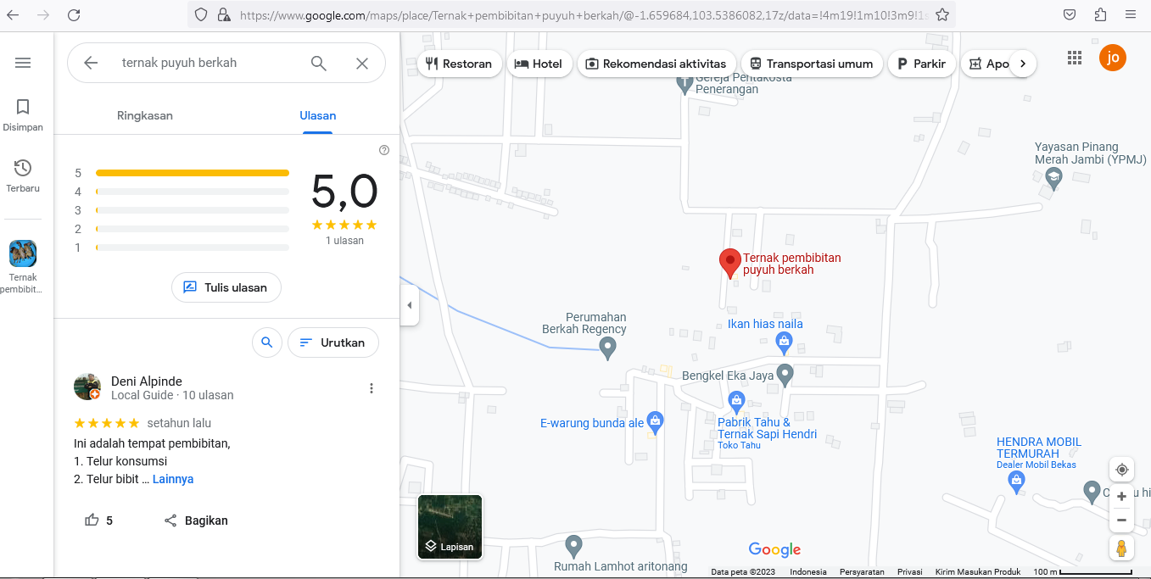Reload the current page
This screenshot has height=579, width=1151.
74,14
